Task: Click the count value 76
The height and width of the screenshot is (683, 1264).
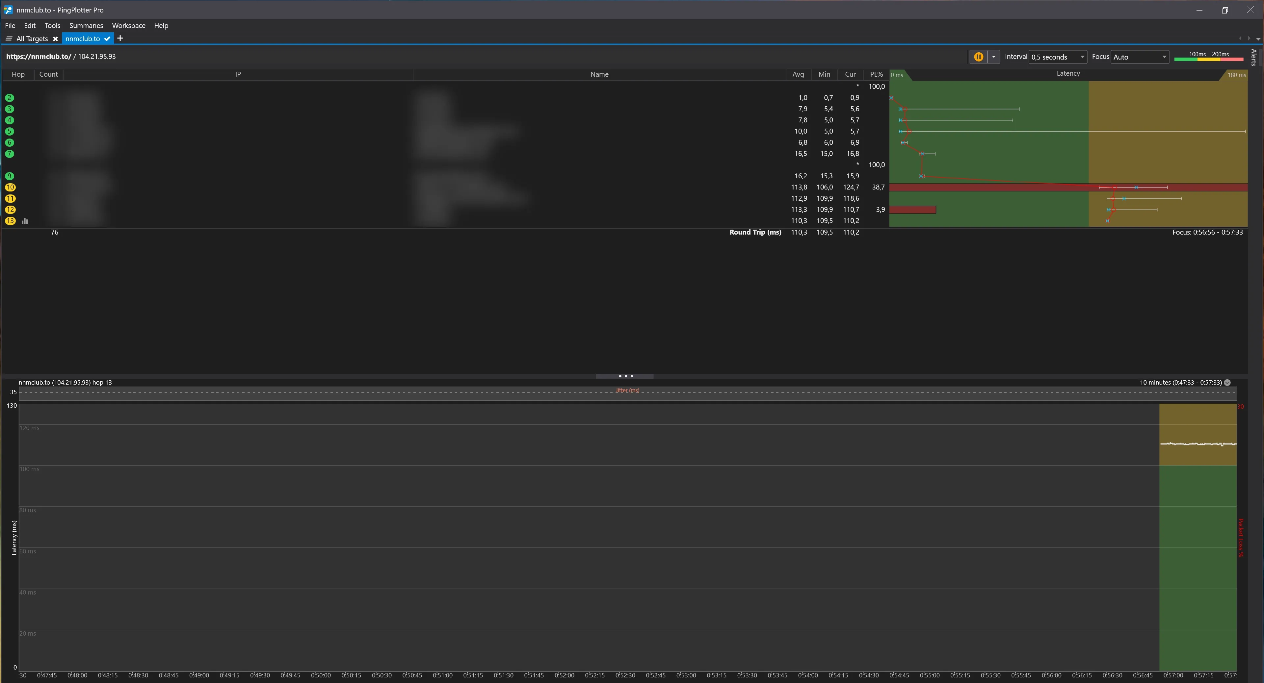Action: [x=54, y=232]
